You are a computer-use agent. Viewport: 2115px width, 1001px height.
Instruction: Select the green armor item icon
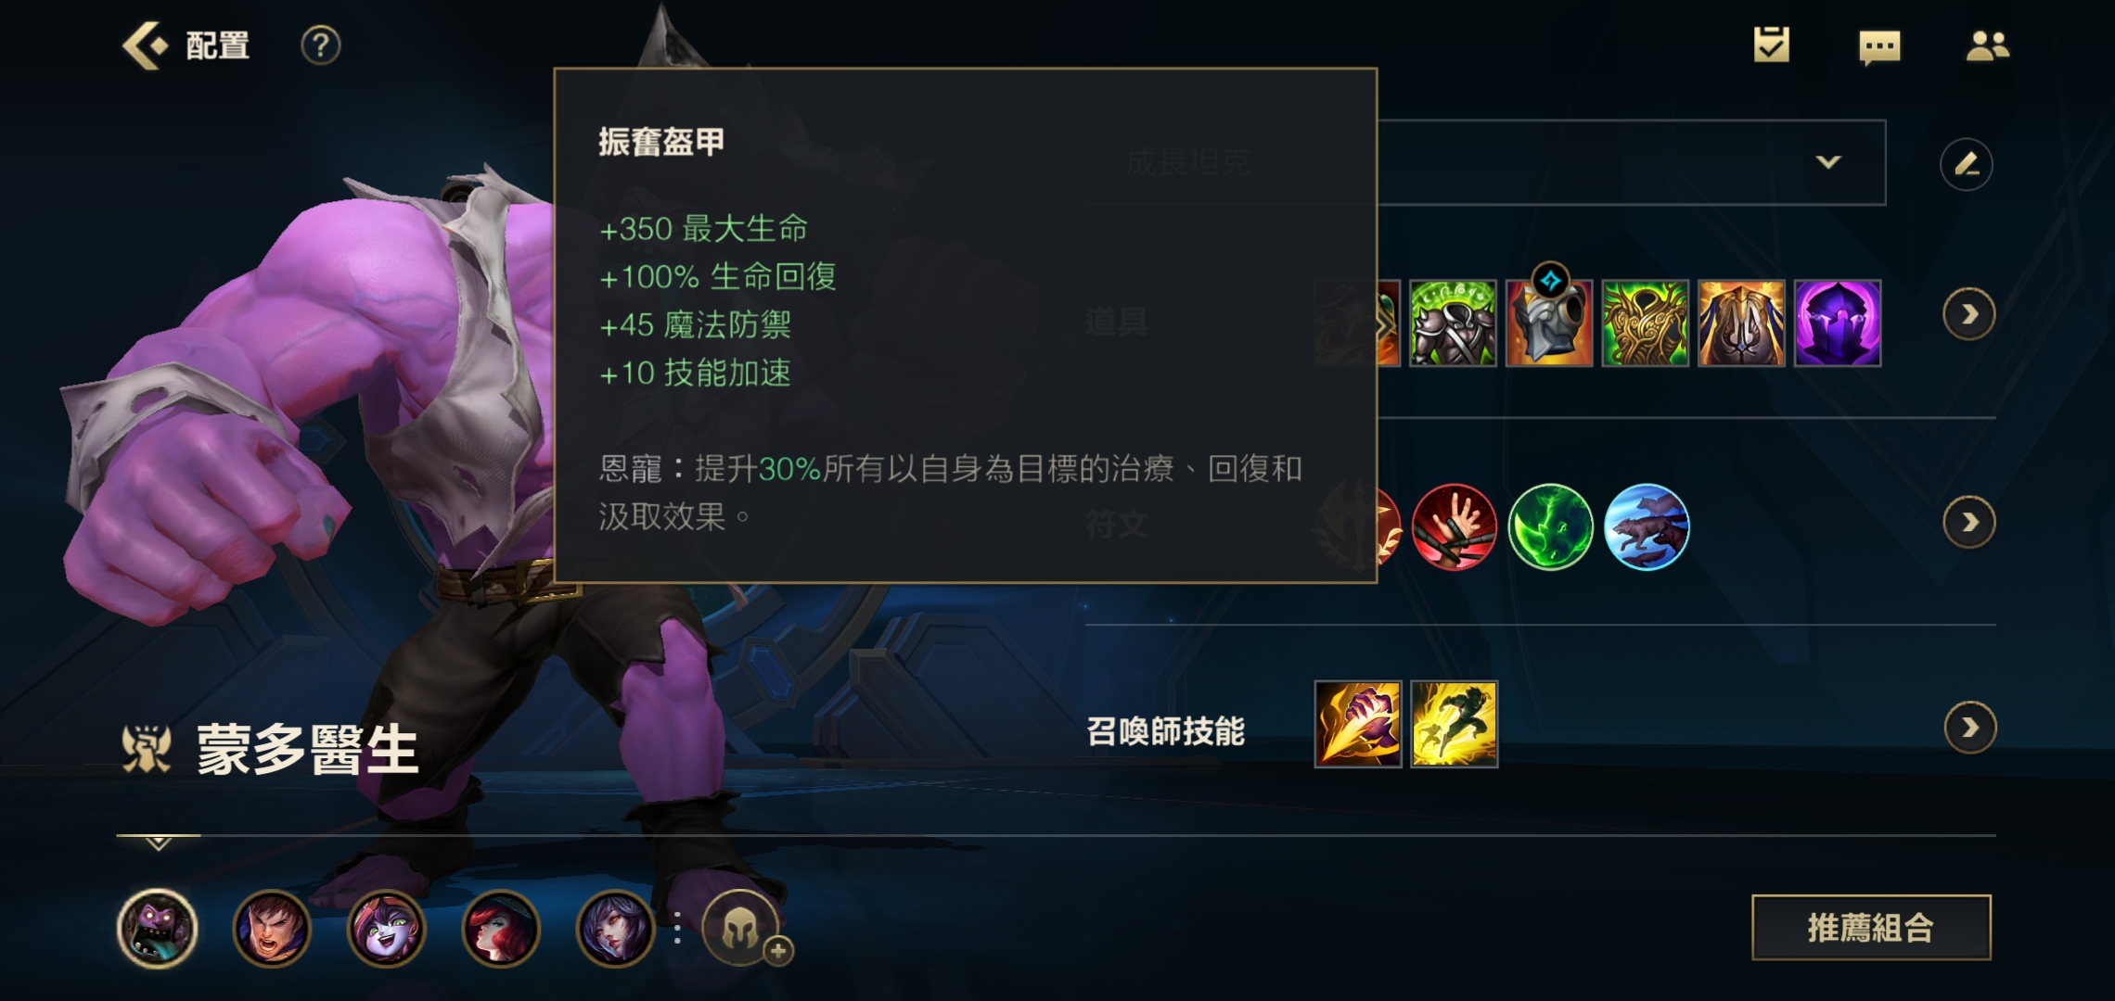(1453, 323)
